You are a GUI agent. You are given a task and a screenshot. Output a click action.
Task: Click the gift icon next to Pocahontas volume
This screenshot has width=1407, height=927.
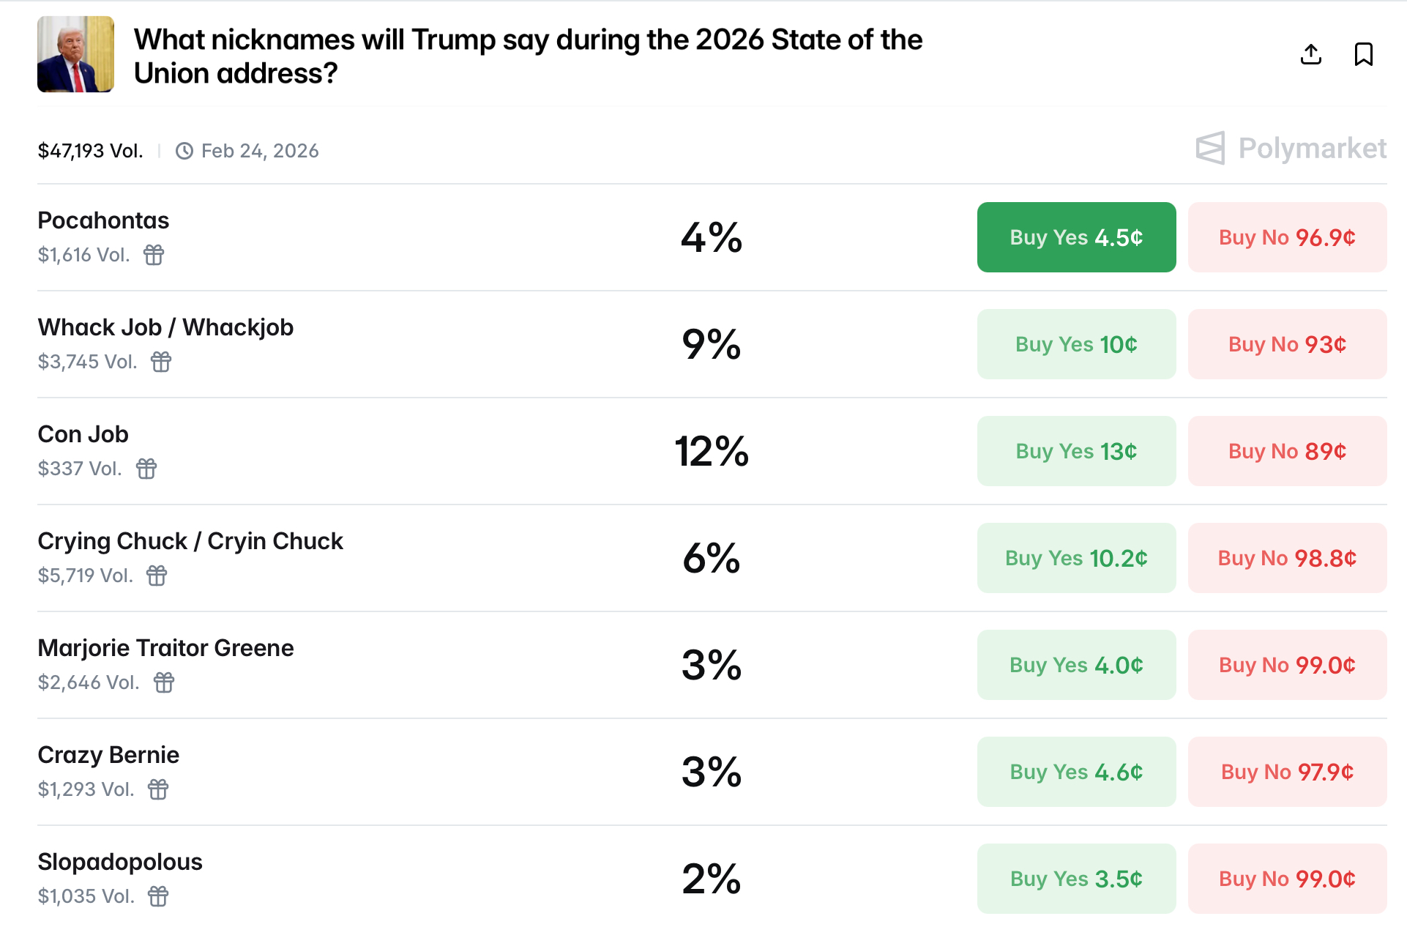coord(154,255)
